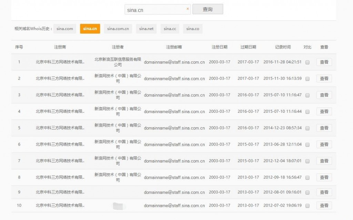Click the 注册商 column header
The image size is (353, 220).
pyautogui.click(x=60, y=47)
